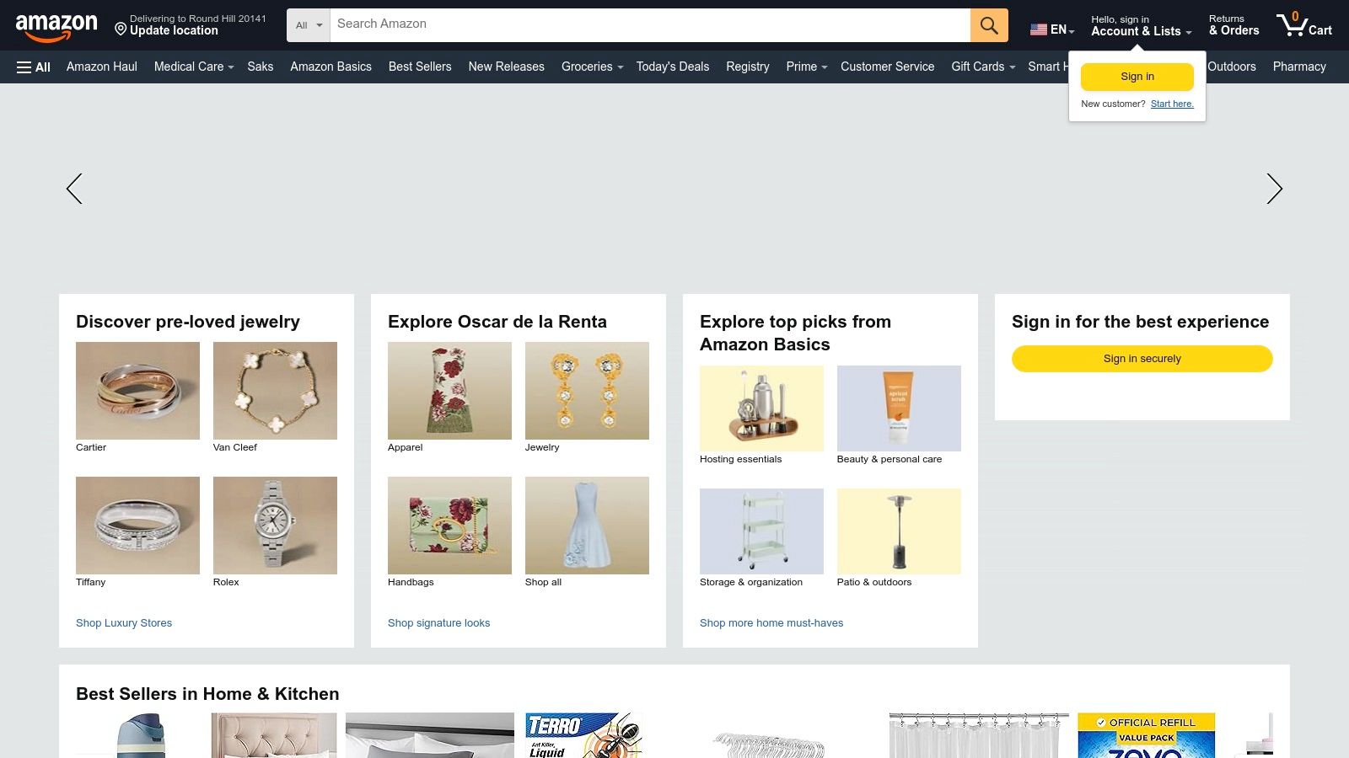Open Registry nav item
This screenshot has height=758, width=1349.
[x=748, y=67]
